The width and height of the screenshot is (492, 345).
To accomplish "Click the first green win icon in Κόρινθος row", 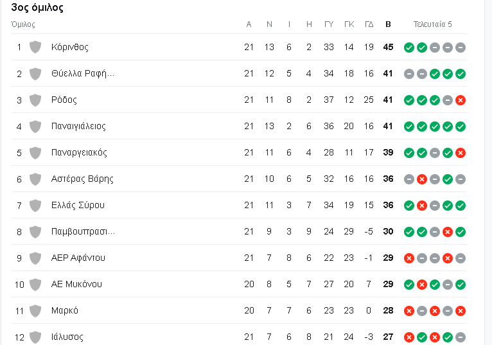I will (409, 48).
